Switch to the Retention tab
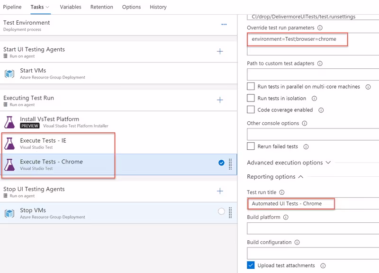 click(102, 7)
